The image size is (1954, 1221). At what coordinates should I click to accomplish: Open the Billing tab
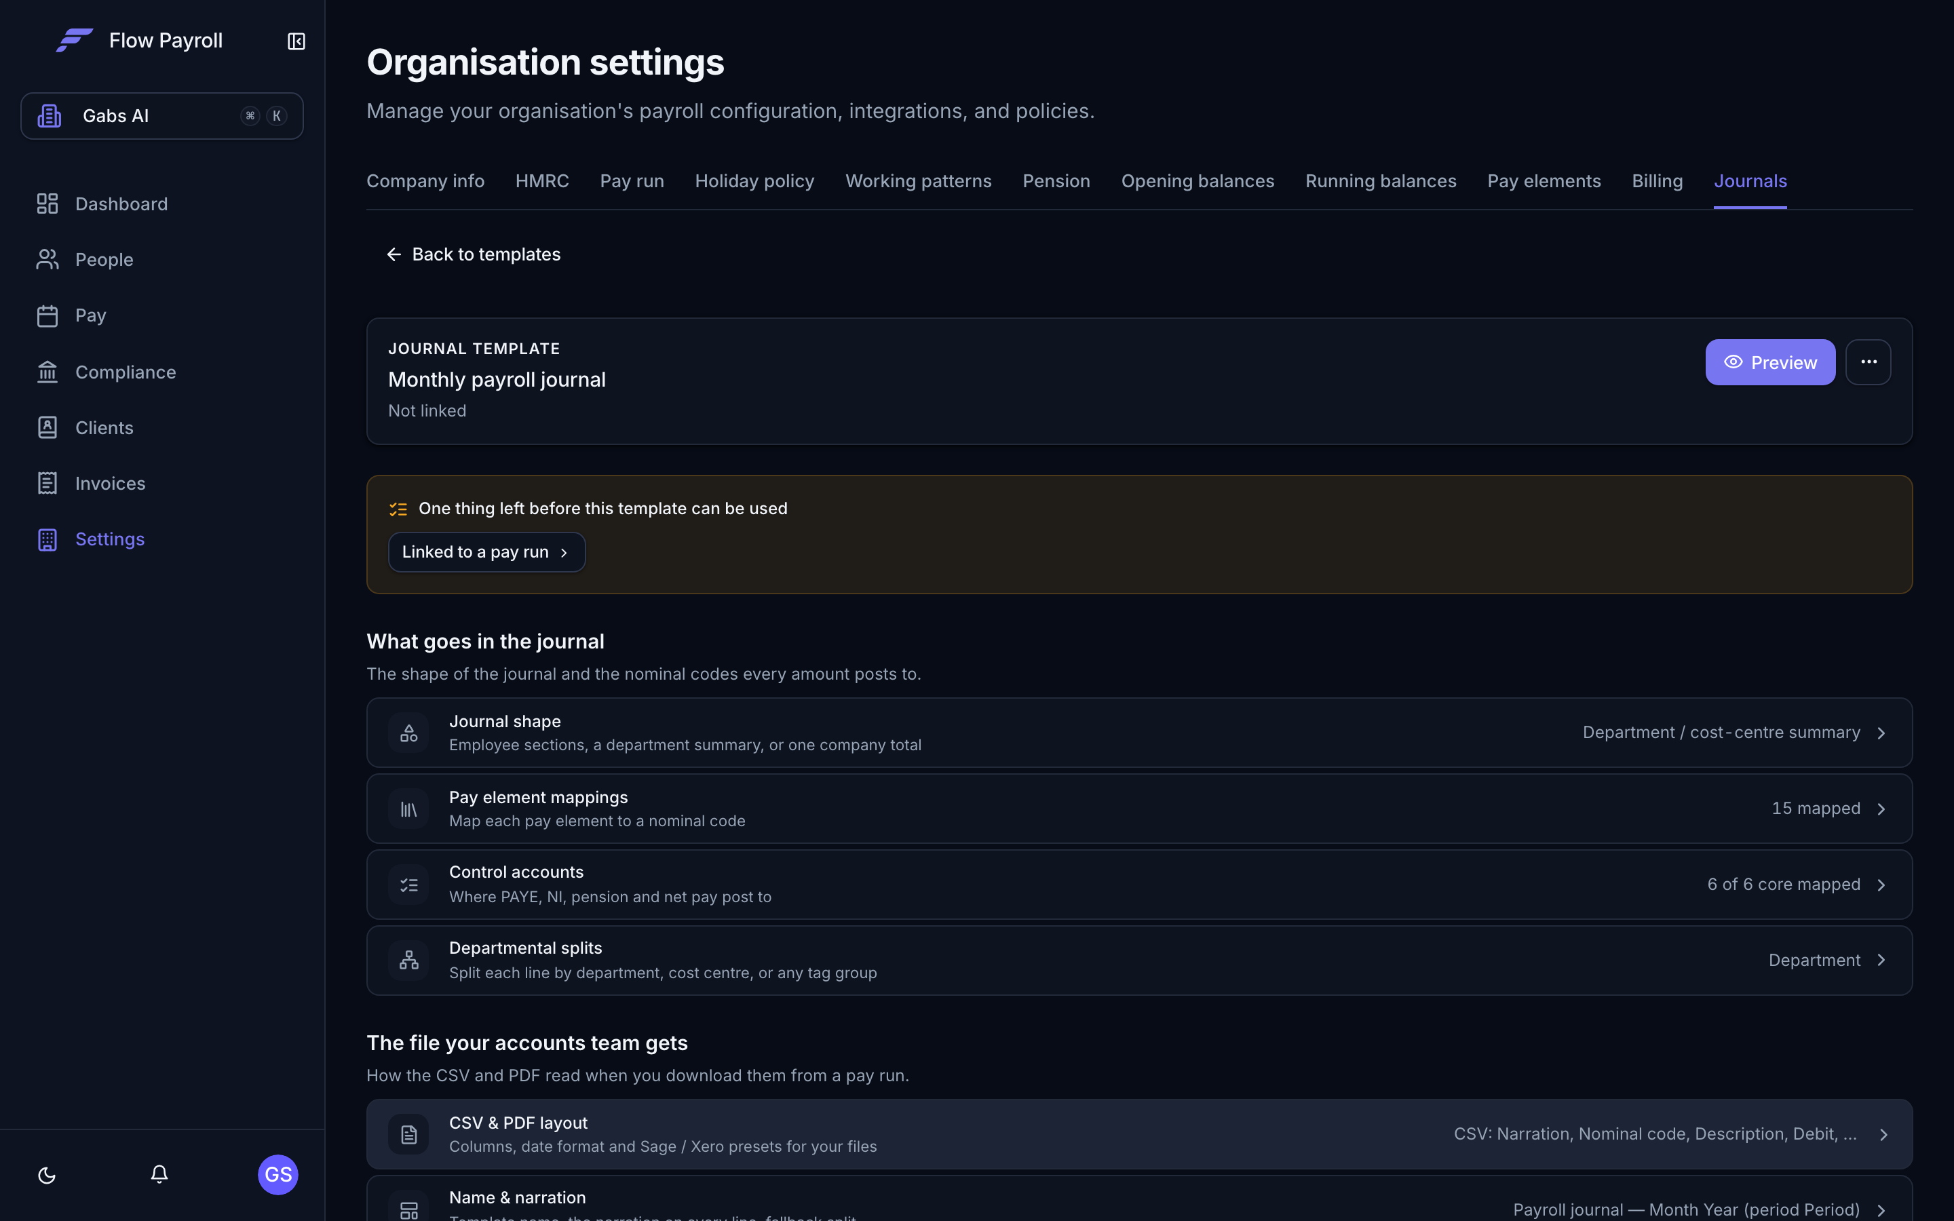[x=1657, y=181]
